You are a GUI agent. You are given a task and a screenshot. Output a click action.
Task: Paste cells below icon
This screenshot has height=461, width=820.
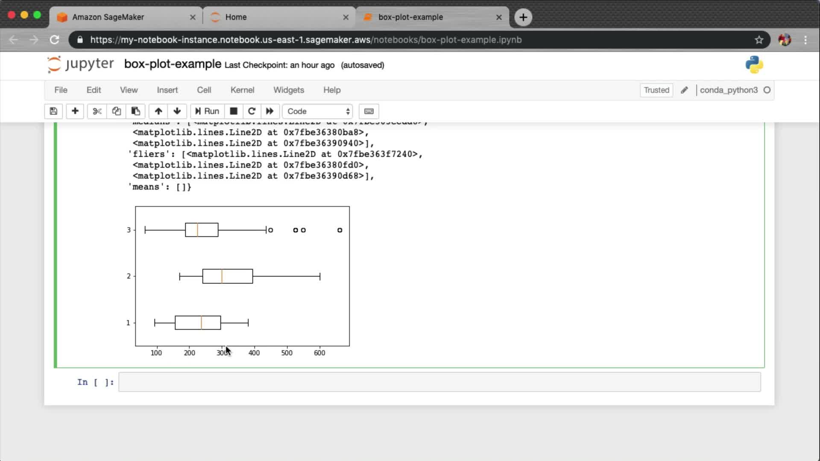(x=135, y=111)
